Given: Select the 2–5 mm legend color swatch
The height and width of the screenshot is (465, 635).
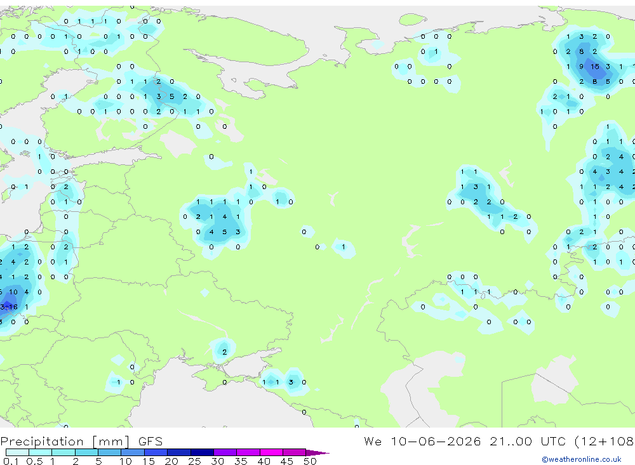Looking at the screenshot, I should coord(86,452).
